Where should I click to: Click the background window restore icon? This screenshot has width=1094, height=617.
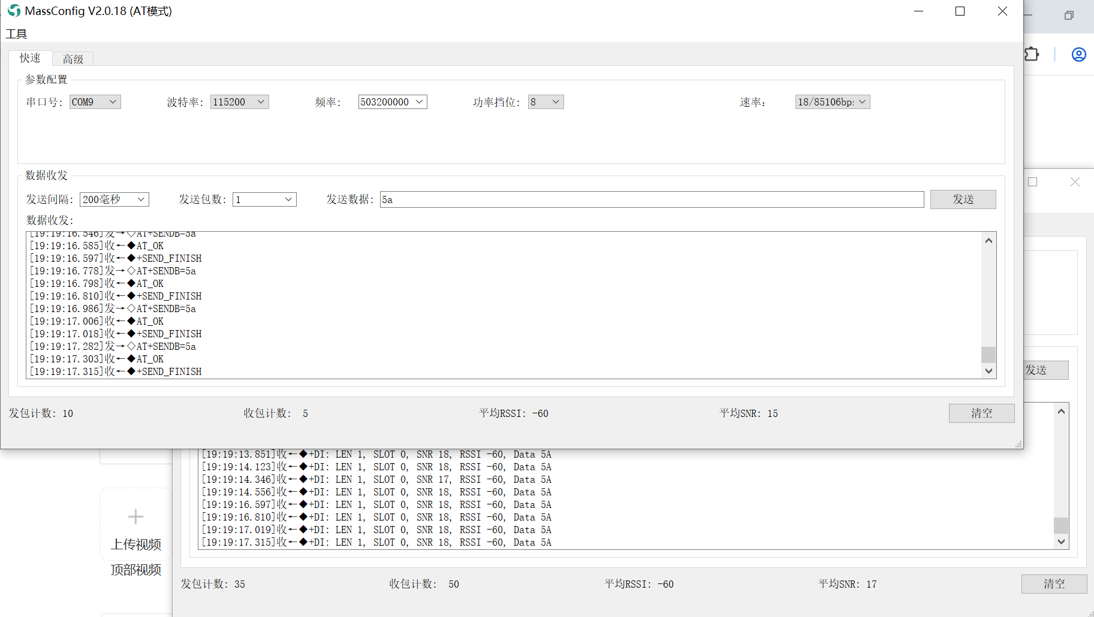[1069, 16]
